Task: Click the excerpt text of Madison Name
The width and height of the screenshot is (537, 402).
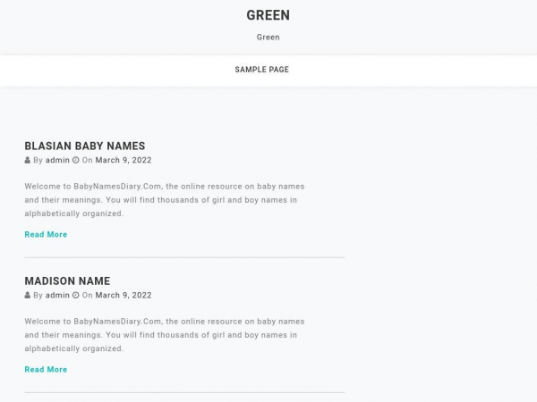Action: pyautogui.click(x=164, y=336)
